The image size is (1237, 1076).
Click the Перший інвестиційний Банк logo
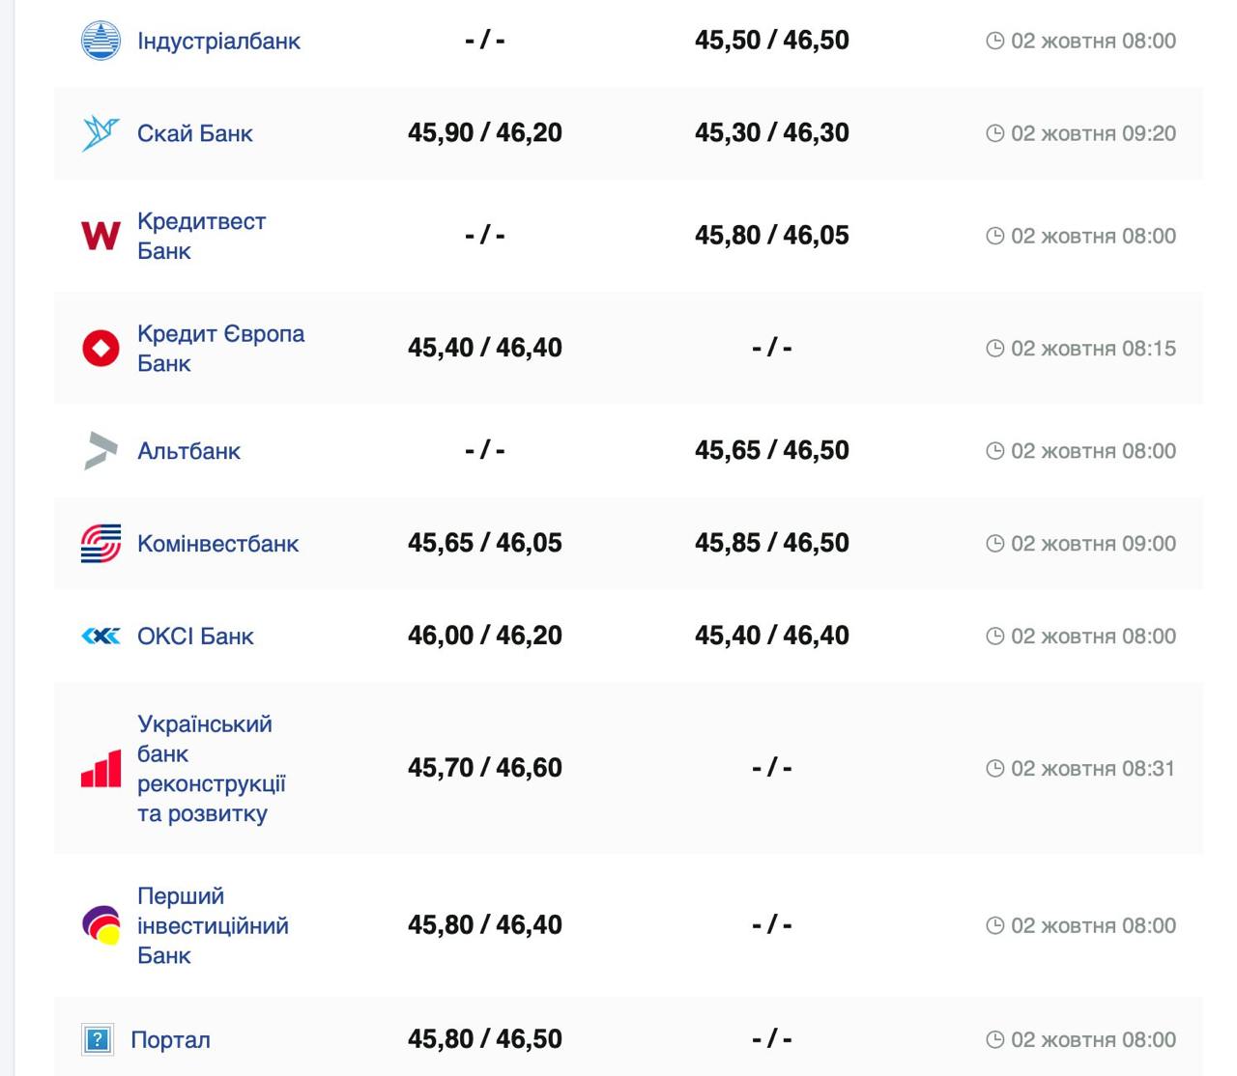click(101, 925)
